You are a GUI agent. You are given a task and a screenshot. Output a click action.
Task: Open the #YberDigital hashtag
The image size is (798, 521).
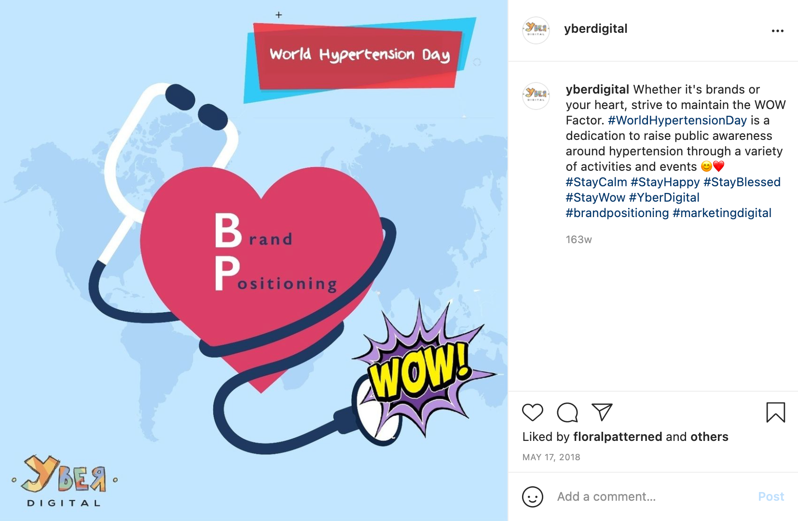(x=664, y=197)
